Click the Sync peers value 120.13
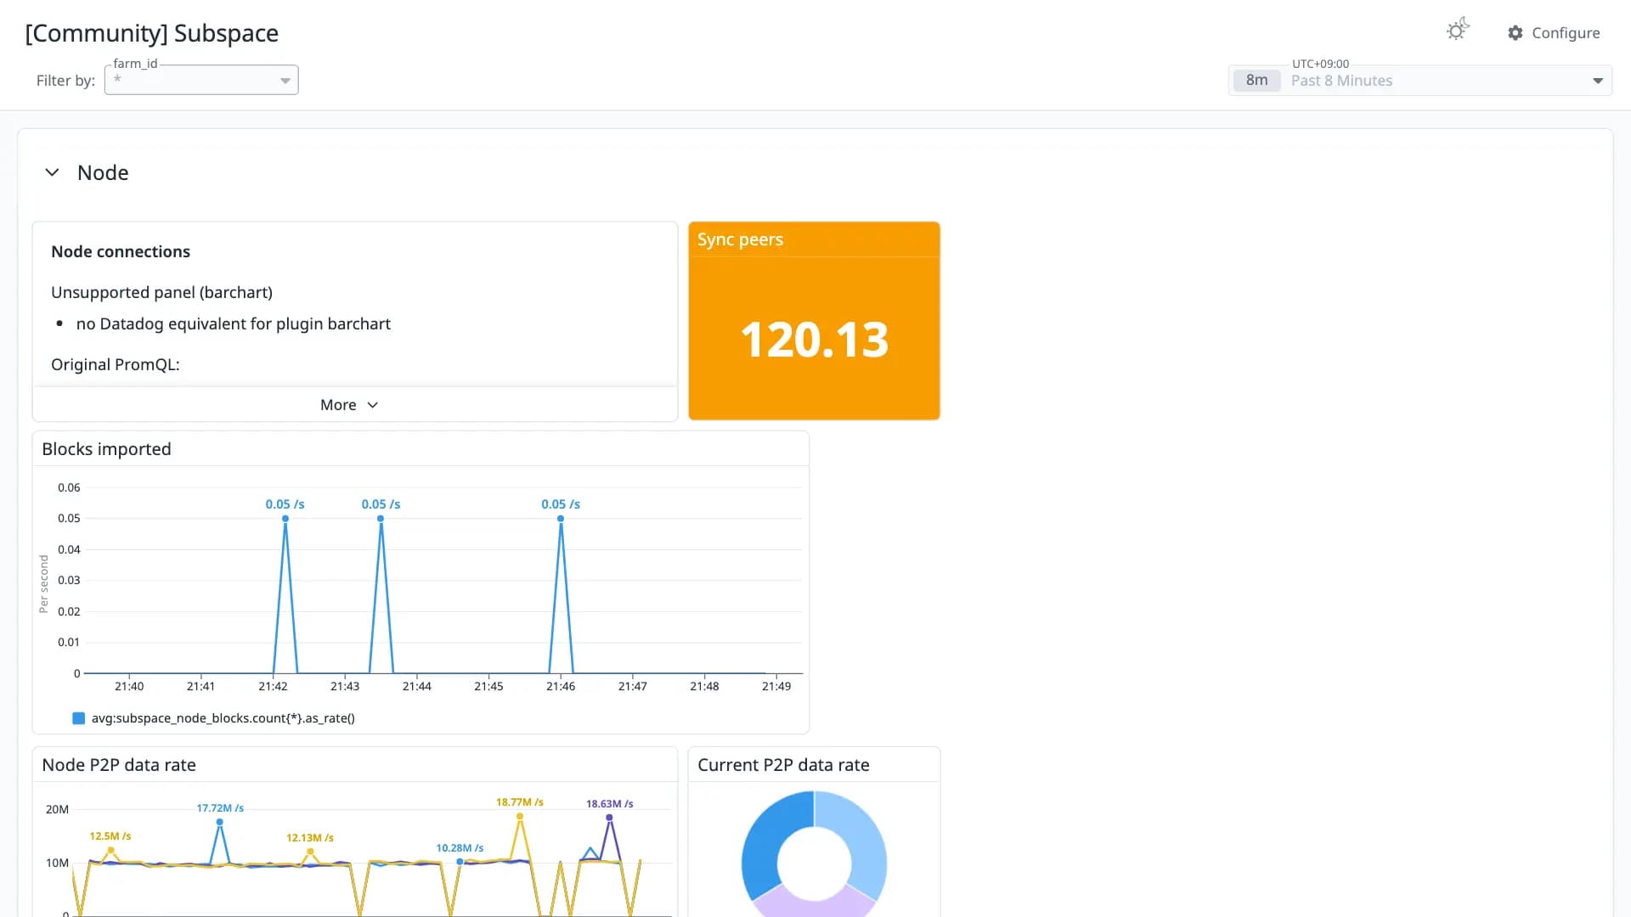This screenshot has height=917, width=1631. [814, 340]
